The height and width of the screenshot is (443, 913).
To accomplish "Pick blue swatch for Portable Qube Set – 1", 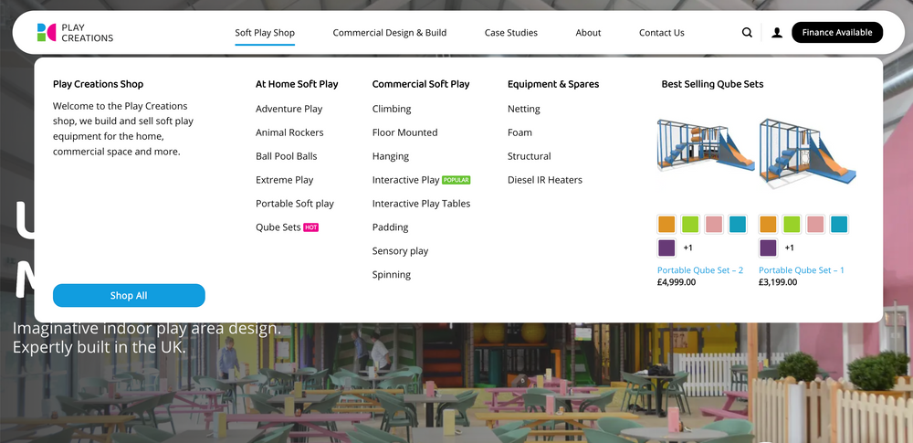I will [839, 225].
